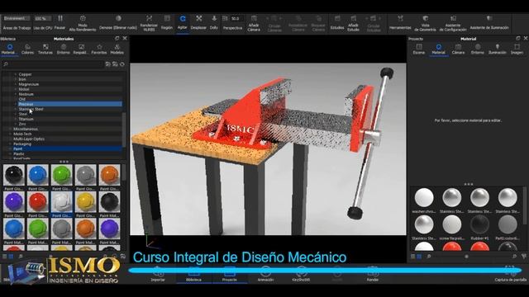Switch to library Texturas tab
The height and width of the screenshot is (297, 529).
point(45,49)
